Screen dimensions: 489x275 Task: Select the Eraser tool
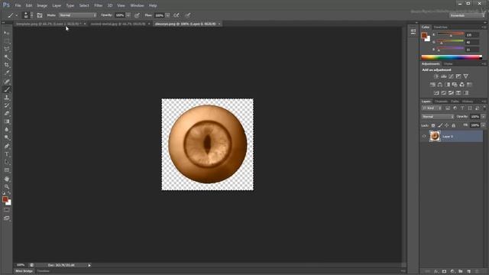click(x=7, y=114)
